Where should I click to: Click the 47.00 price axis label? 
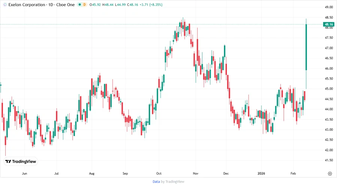click(329, 48)
